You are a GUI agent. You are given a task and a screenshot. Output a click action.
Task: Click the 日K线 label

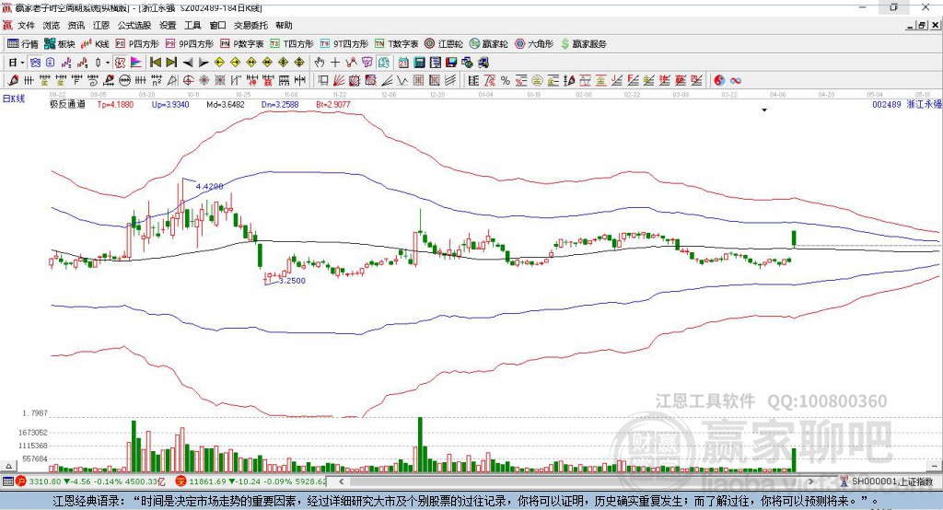coord(14,99)
